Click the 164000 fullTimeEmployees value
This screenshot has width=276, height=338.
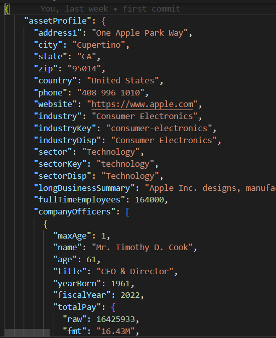click(150, 200)
